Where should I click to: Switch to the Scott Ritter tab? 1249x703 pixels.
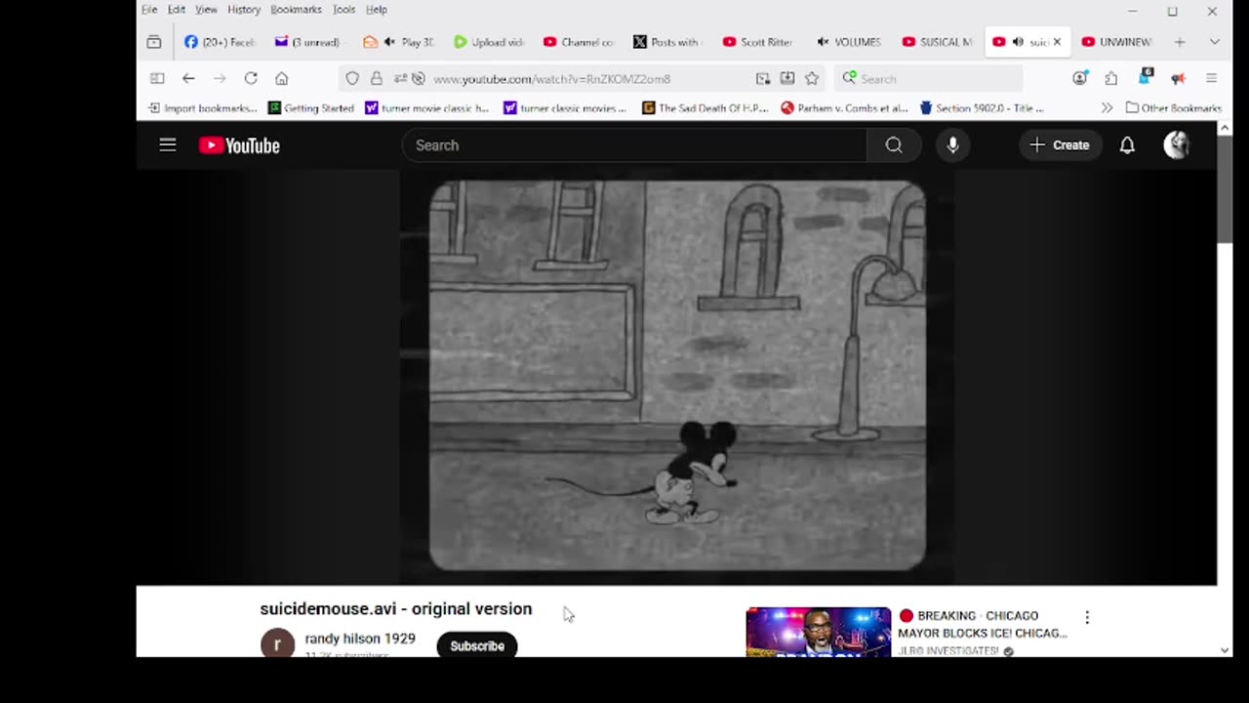pos(757,42)
